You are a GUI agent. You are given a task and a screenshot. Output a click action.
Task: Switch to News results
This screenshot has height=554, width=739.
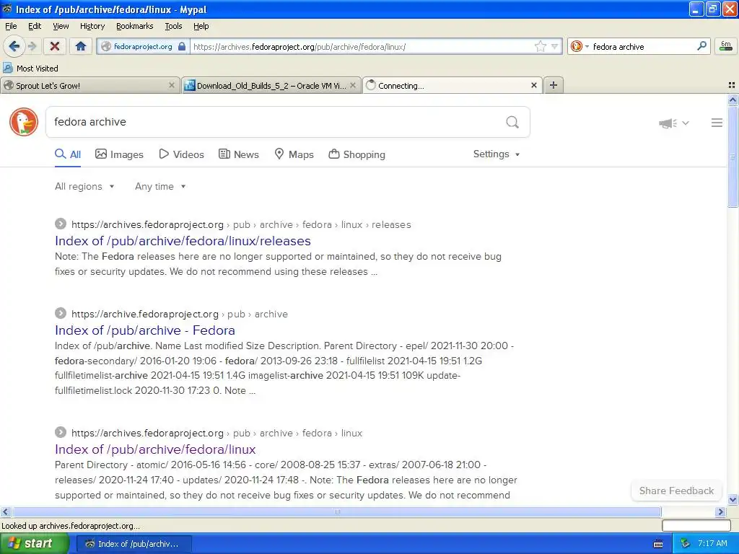[239, 154]
